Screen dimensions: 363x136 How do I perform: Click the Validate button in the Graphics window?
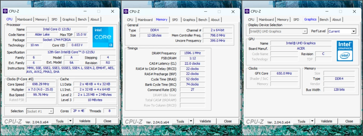tap(327, 121)
